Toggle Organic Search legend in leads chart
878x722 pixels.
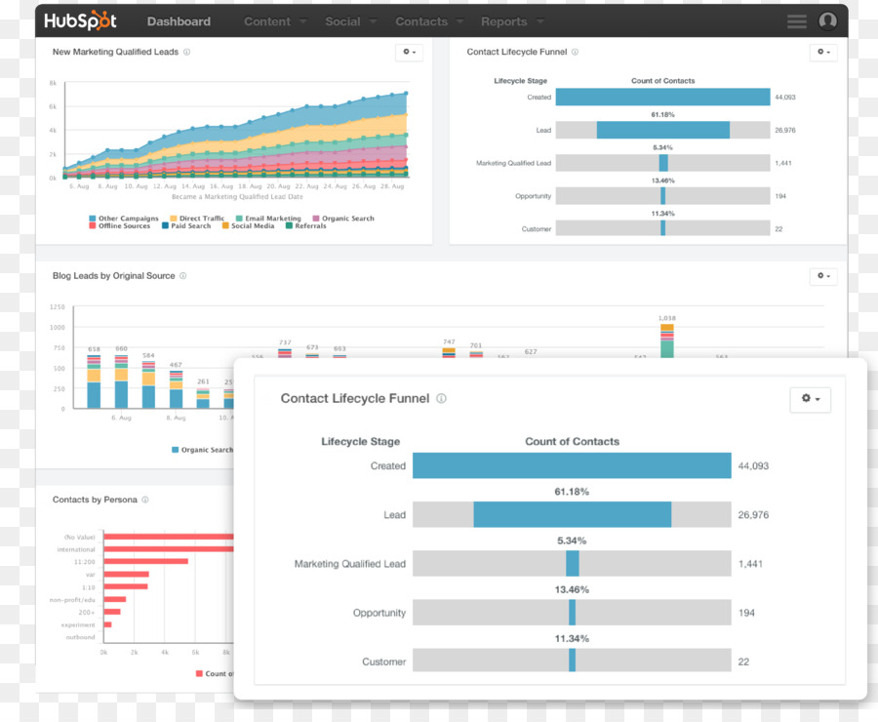click(343, 219)
